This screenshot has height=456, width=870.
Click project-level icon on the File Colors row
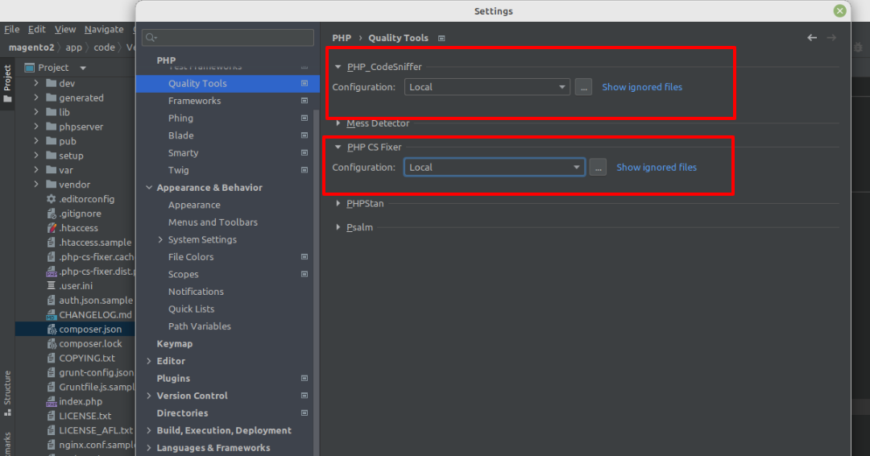coord(304,257)
